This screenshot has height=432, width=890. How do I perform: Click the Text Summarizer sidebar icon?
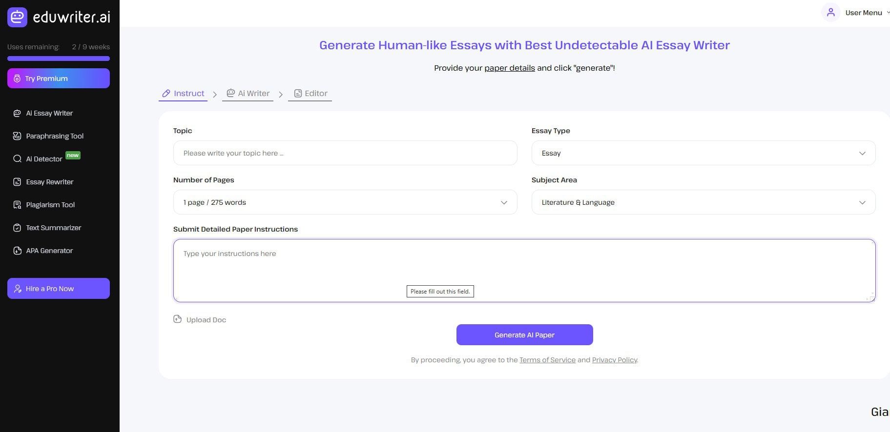[x=17, y=228]
